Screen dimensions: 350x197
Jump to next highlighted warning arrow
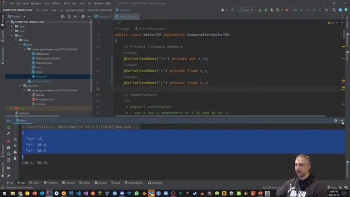tap(342, 23)
